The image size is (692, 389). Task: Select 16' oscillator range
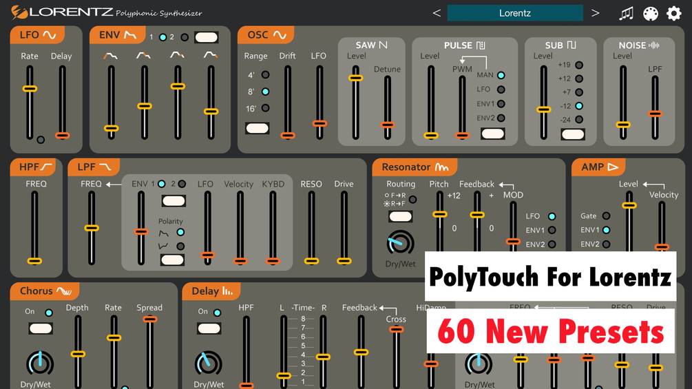pyautogui.click(x=265, y=107)
